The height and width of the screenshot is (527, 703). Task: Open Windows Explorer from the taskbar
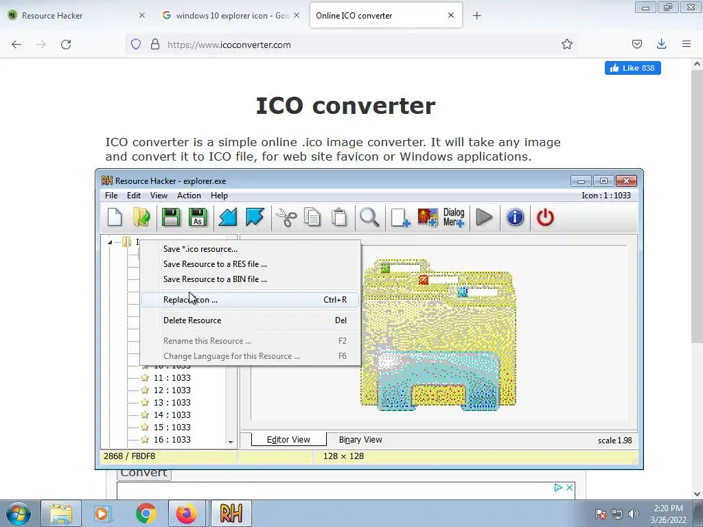point(61,513)
